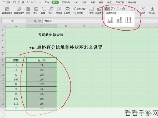158x118 pixels.
Task: Click the 图片 Picture icon
Action: pyautogui.click(x=36, y=9)
